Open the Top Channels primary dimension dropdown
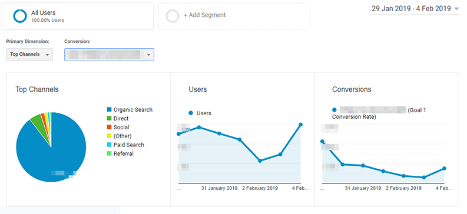The width and height of the screenshot is (467, 214). tap(29, 55)
